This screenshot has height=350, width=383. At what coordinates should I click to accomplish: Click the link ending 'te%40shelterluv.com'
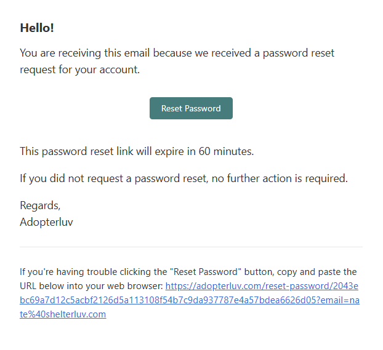63,314
